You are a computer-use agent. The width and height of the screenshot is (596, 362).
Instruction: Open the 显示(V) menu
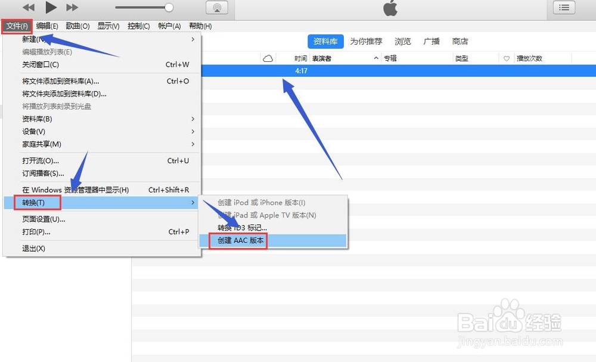coord(108,26)
